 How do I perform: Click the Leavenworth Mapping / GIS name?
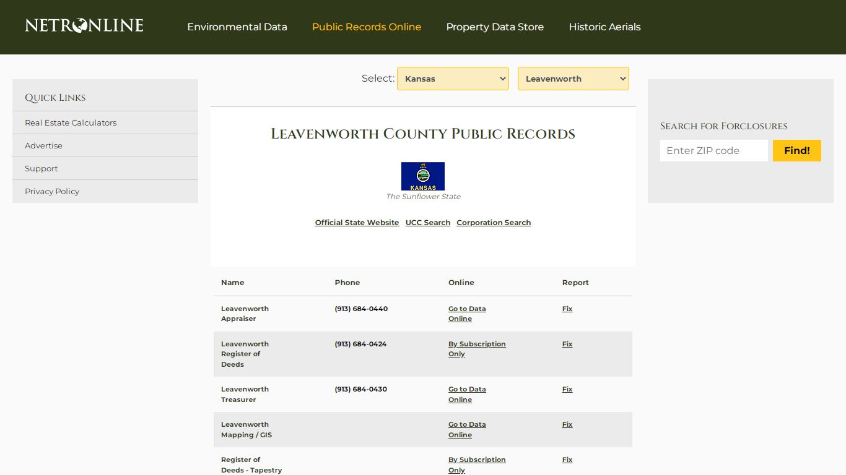coord(246,430)
